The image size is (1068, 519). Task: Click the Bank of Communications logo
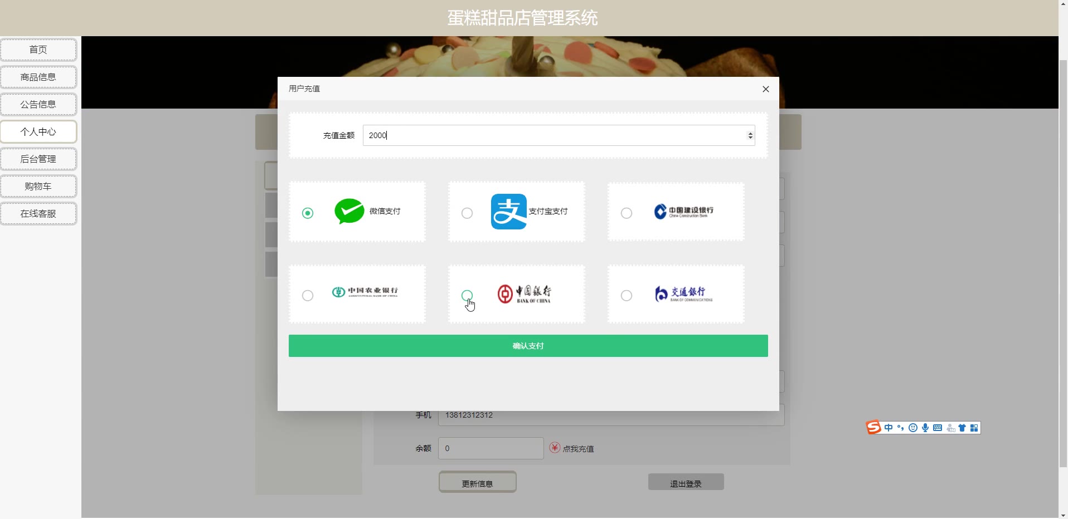[x=683, y=293]
